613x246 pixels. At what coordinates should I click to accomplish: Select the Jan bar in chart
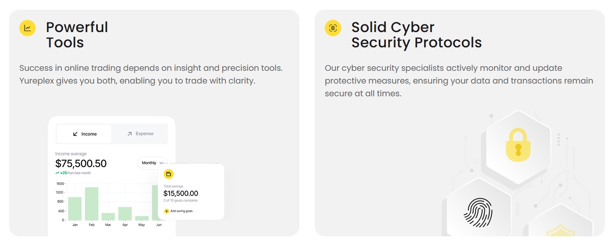point(75,208)
